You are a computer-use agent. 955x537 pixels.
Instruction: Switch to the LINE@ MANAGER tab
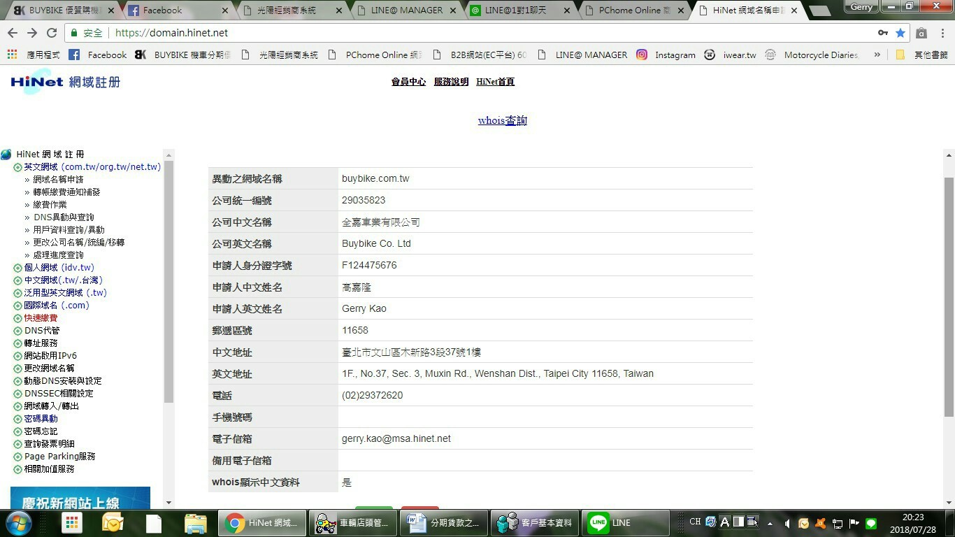(x=406, y=10)
